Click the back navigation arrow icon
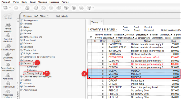Viewport: 181px width, 99px height. click(6, 8)
